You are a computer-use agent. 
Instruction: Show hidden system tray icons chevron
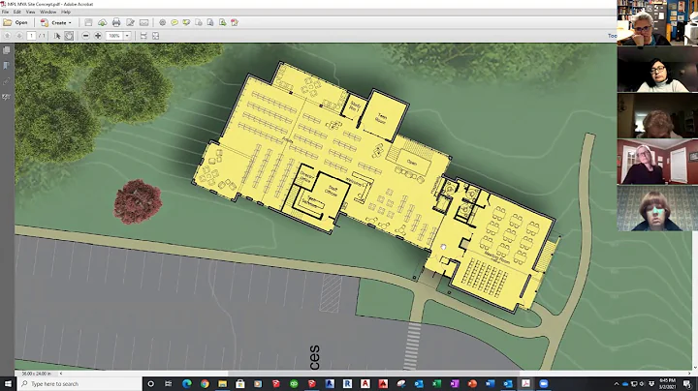[x=617, y=384]
